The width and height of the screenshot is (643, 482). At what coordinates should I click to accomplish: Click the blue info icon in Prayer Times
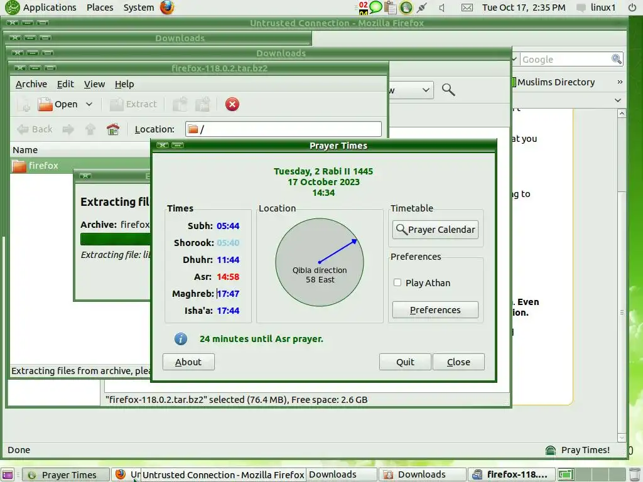[x=181, y=339]
